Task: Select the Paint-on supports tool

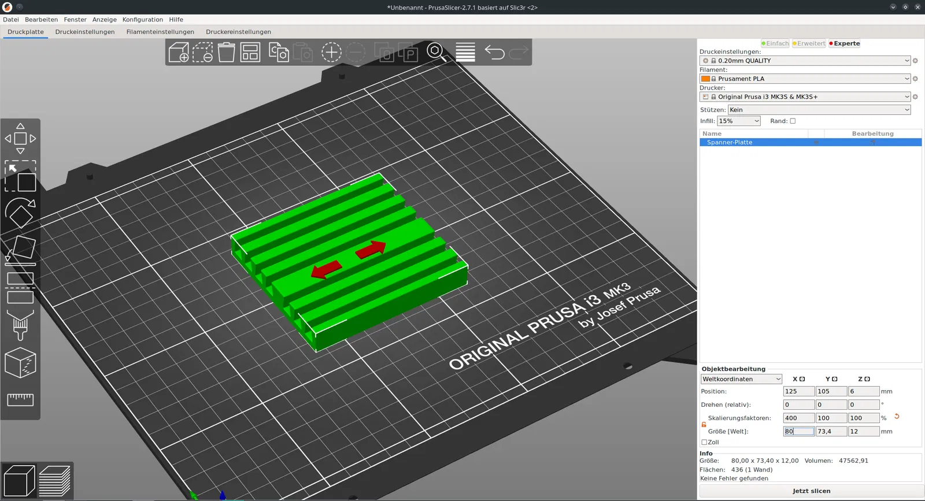Action: (x=20, y=325)
